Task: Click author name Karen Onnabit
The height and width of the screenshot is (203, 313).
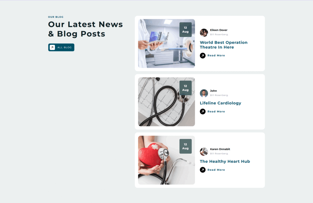Action: tap(220, 149)
